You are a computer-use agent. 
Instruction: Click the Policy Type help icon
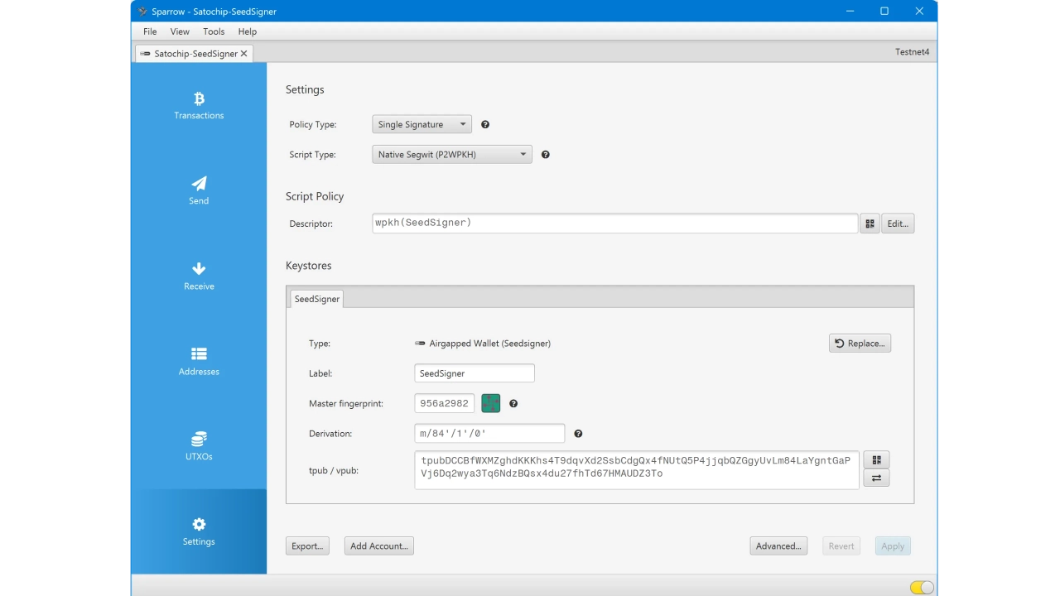(x=485, y=124)
